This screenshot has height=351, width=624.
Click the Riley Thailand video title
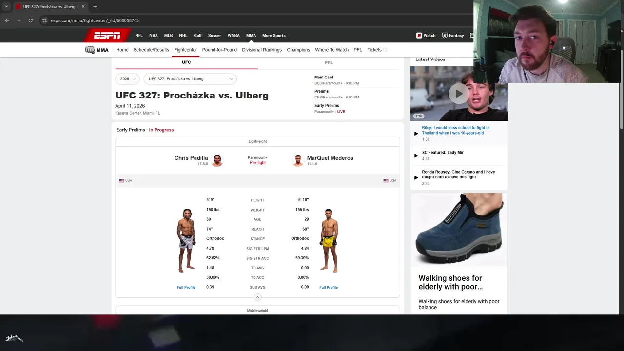(456, 130)
